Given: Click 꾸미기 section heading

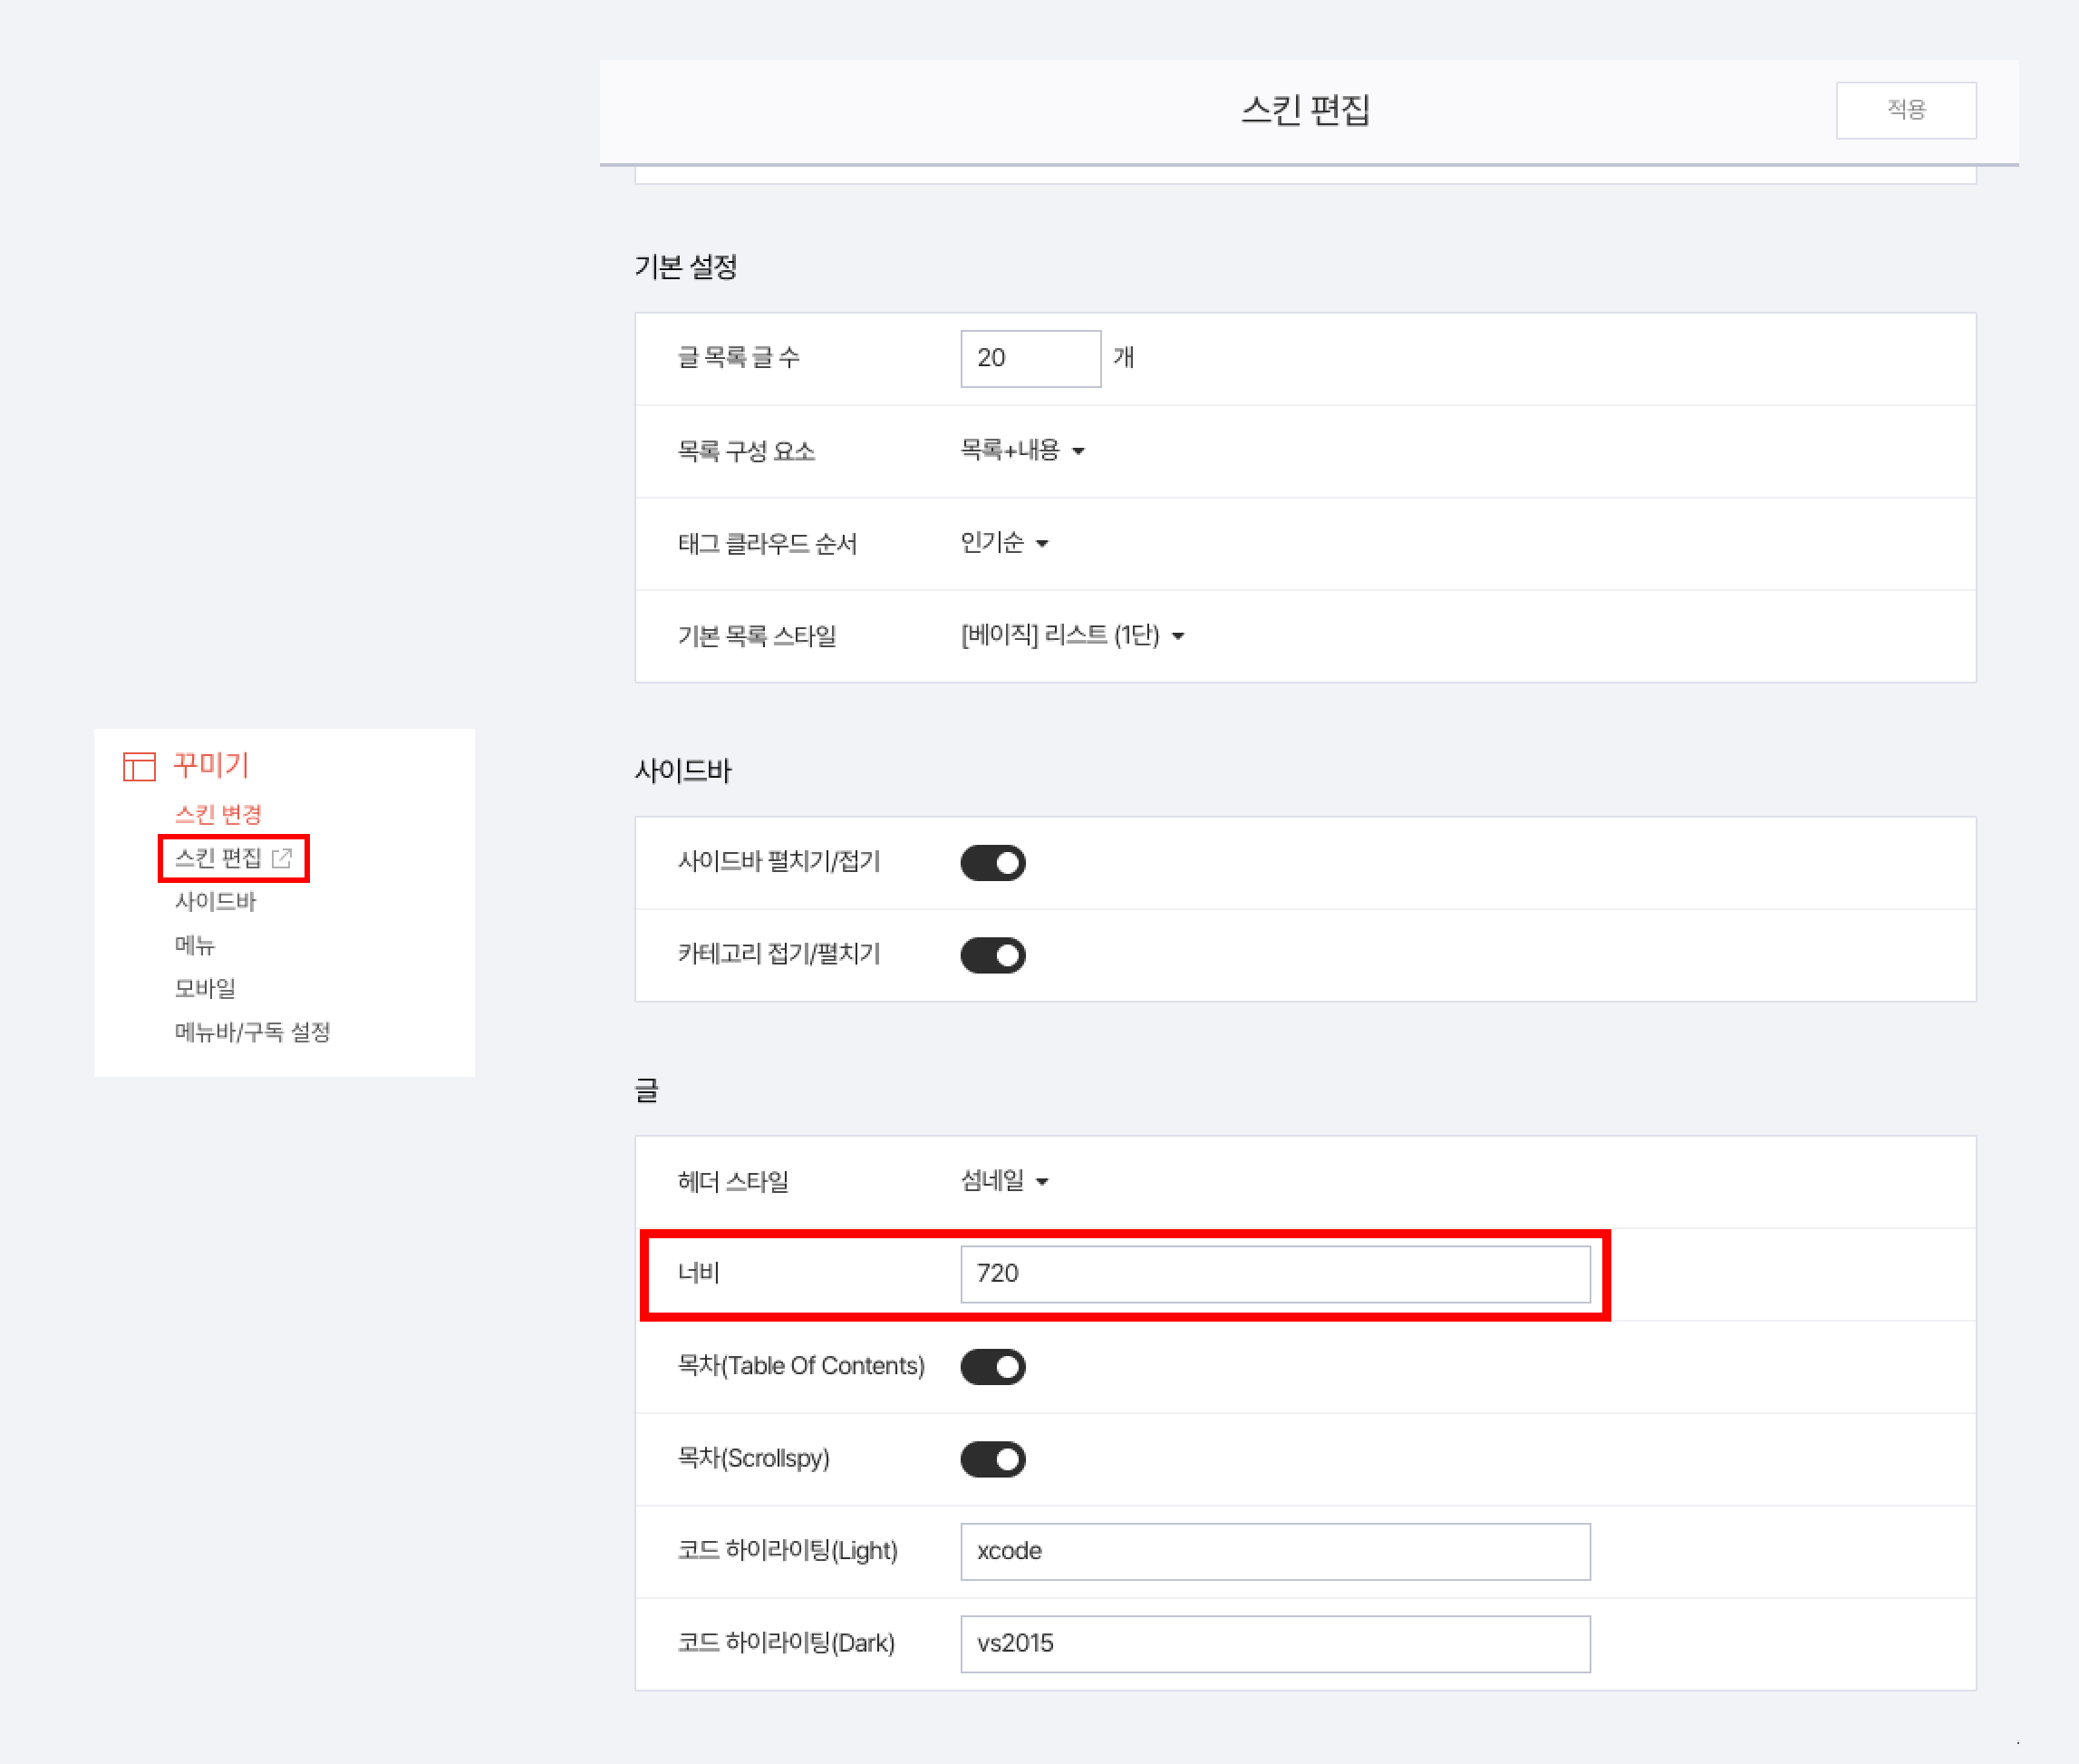Looking at the screenshot, I should pyautogui.click(x=211, y=765).
